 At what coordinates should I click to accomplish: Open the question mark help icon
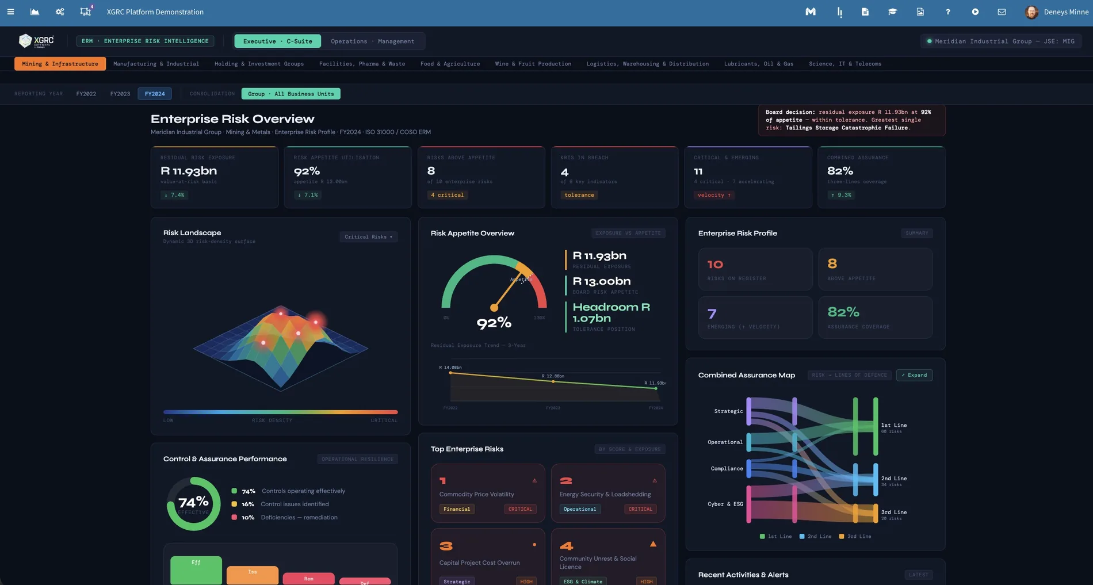pyautogui.click(x=947, y=12)
